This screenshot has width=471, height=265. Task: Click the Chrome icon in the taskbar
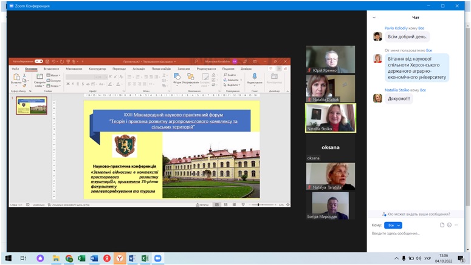(x=69, y=258)
